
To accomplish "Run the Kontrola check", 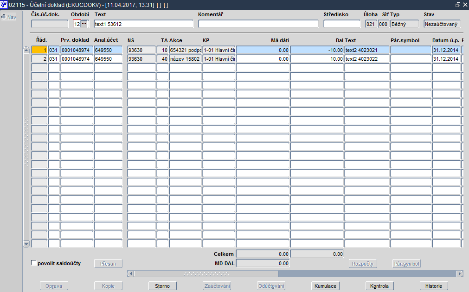I will [379, 286].
